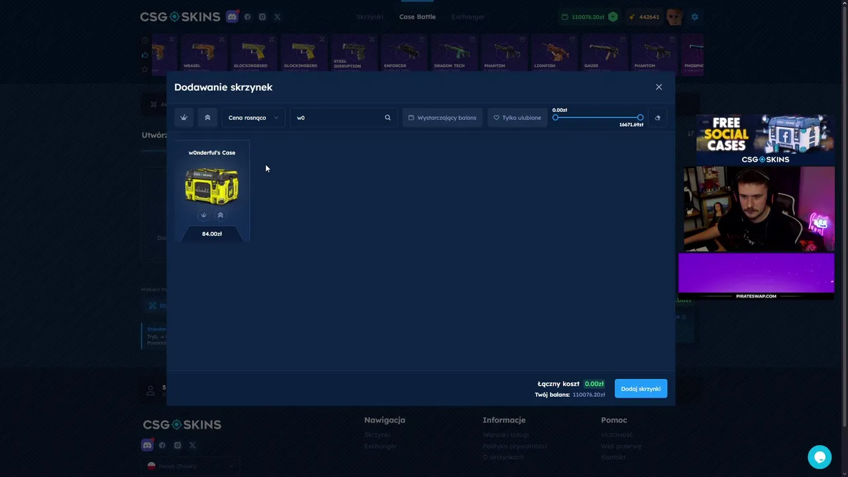Open the Polish language dropdown in footer
This screenshot has width=848, height=477.
coord(191,466)
